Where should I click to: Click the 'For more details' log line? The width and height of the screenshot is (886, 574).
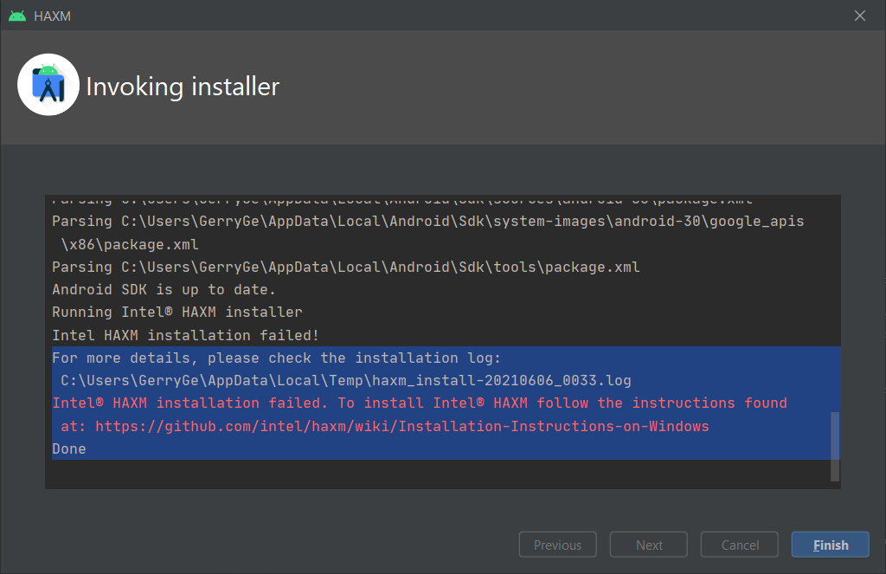[x=276, y=358]
